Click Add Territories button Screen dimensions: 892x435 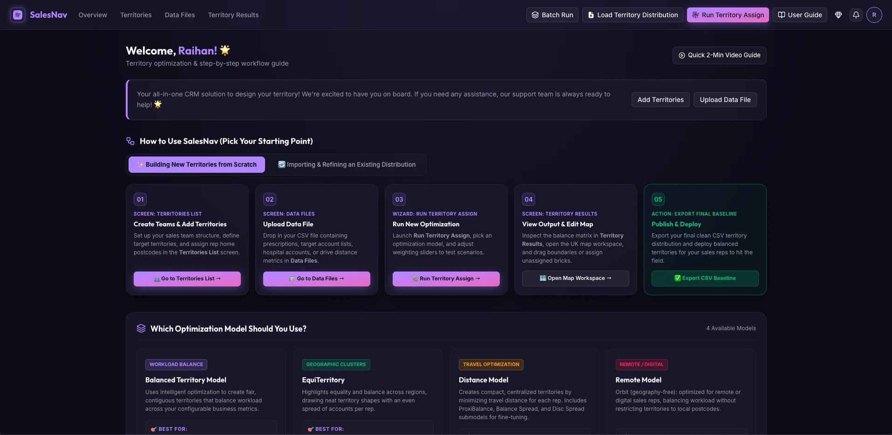pos(660,100)
